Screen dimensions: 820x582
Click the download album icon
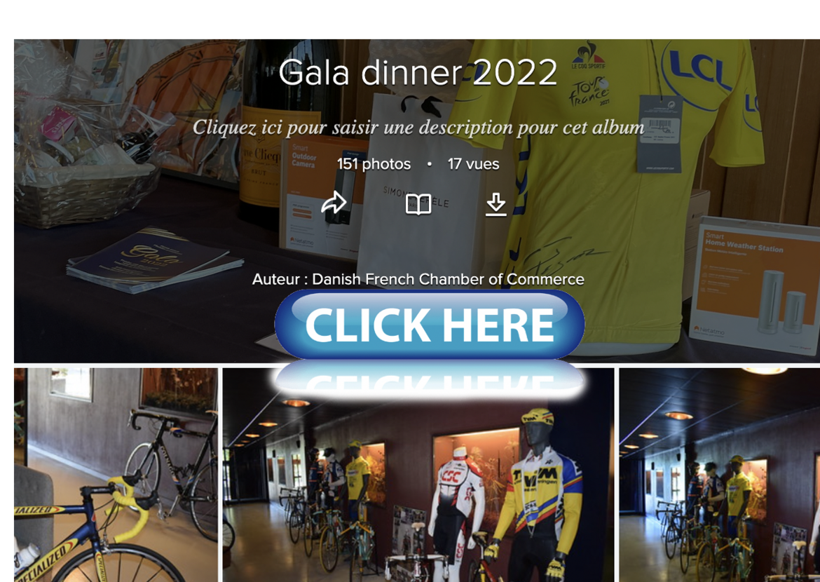pyautogui.click(x=496, y=204)
